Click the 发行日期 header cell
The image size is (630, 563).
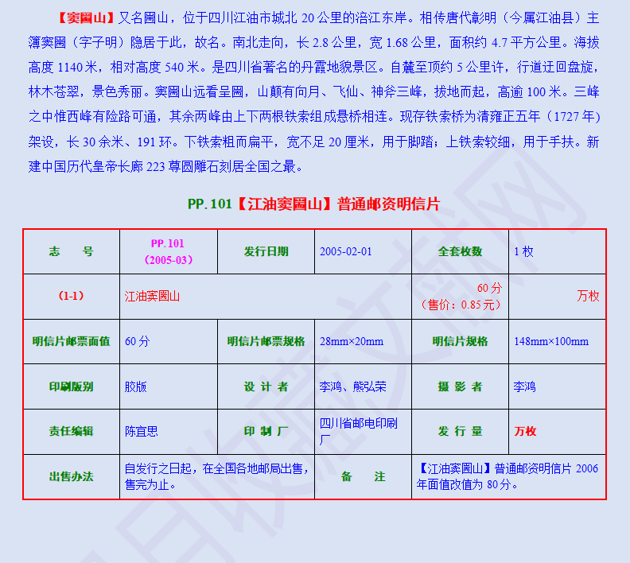tap(266, 252)
